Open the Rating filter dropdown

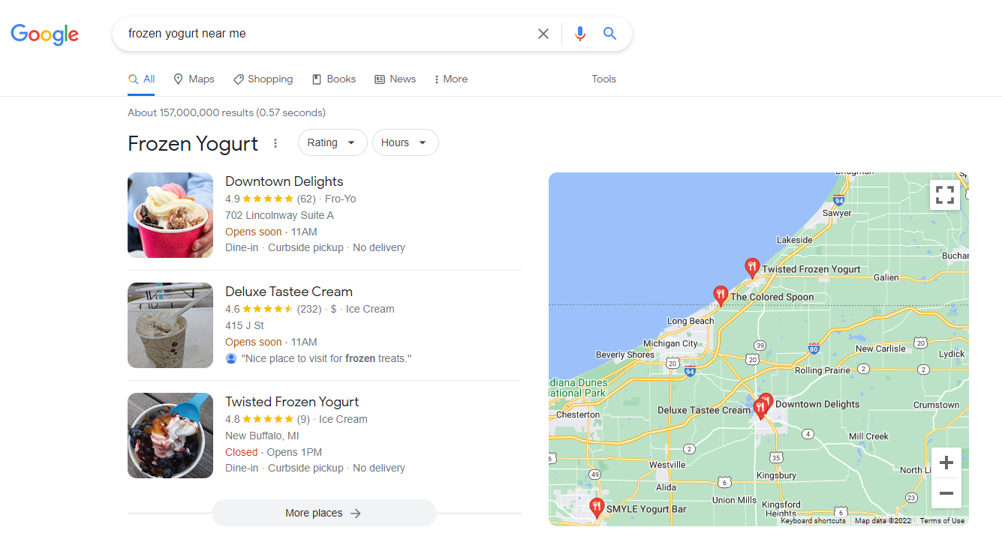tap(332, 142)
